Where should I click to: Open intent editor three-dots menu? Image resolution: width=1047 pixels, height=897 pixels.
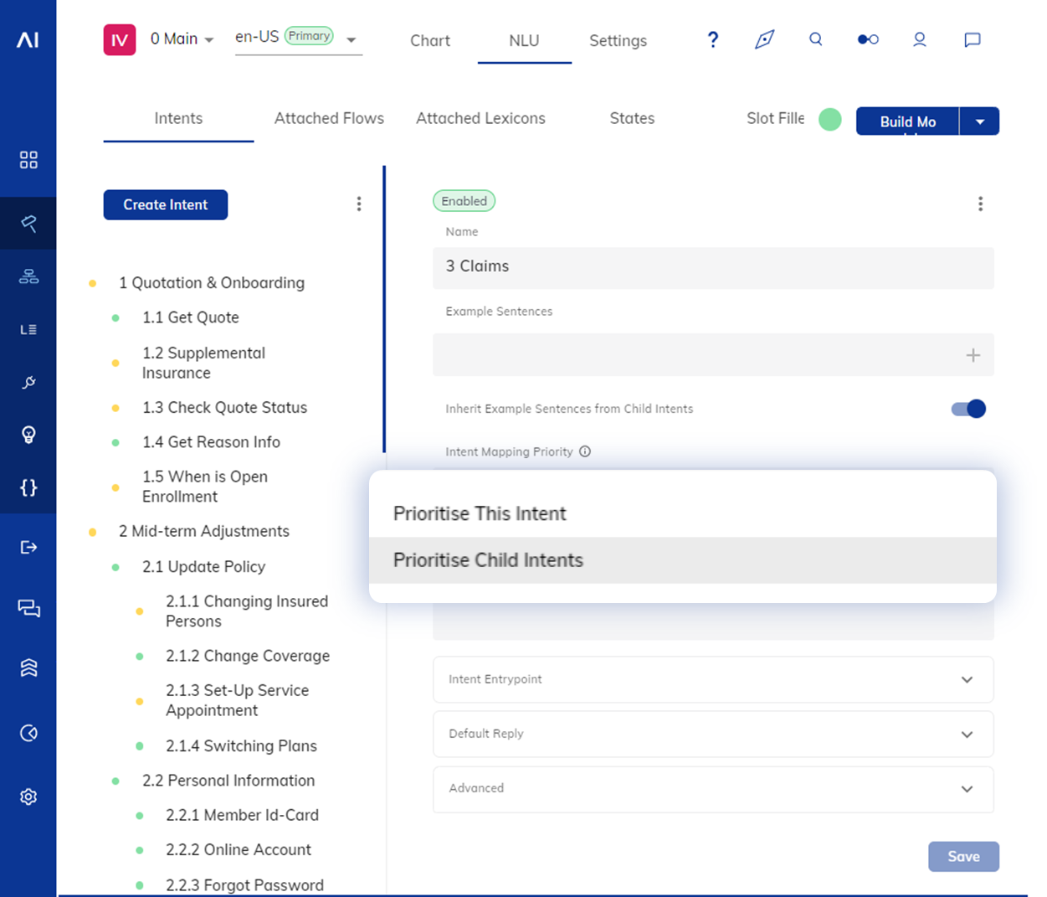coord(981,204)
